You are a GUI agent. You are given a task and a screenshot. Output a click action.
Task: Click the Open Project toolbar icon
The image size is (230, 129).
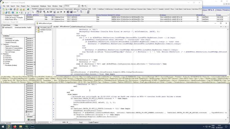pyautogui.click(x=17, y=9)
